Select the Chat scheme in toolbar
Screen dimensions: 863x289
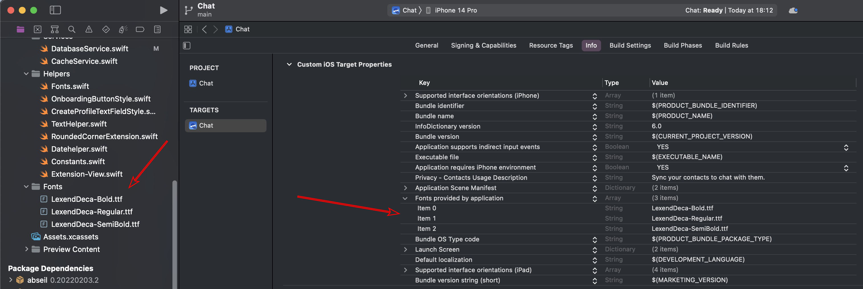click(x=404, y=10)
